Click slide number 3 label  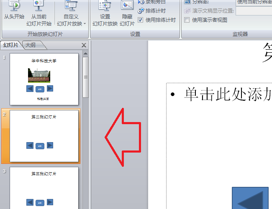point(4,171)
